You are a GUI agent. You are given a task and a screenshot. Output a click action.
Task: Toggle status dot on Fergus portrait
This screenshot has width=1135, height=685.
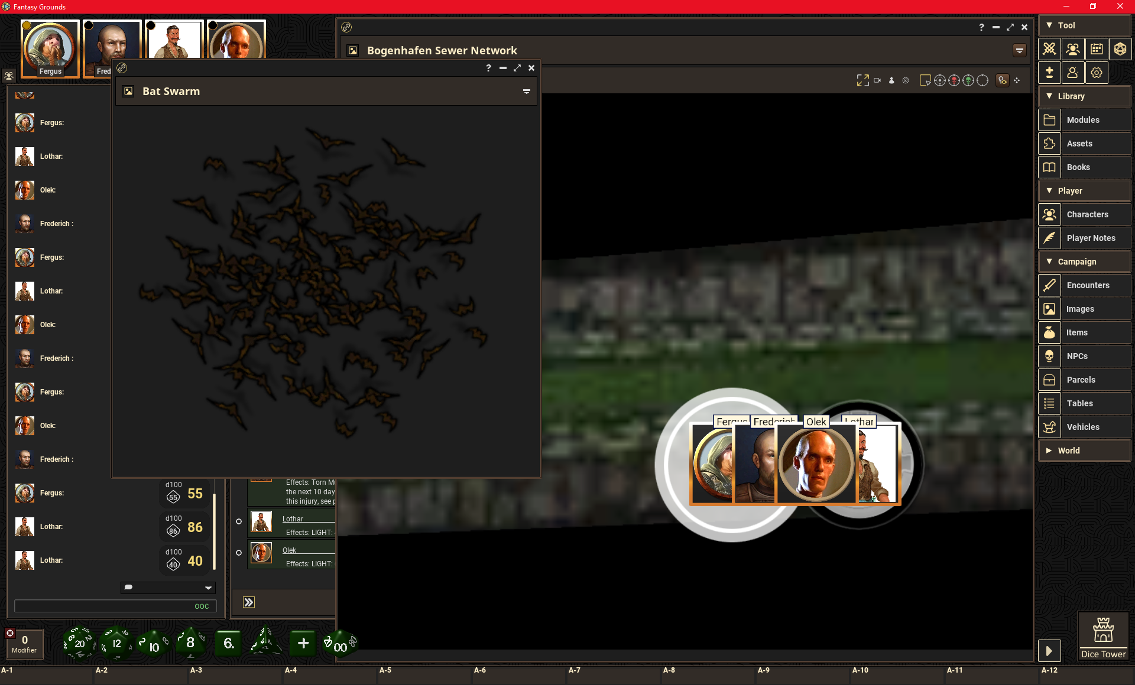coord(27,25)
